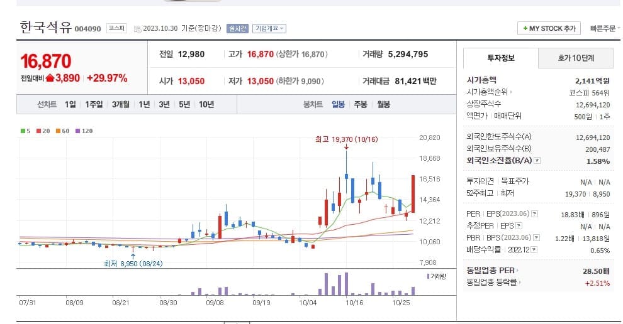Expand the 기업개요 dropdown
The image size is (623, 324).
tap(269, 28)
